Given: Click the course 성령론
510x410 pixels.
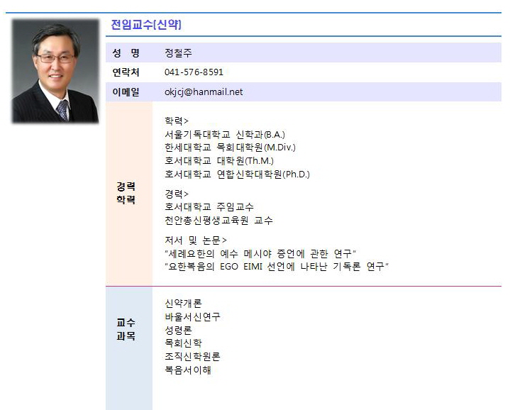Looking at the screenshot, I should (178, 330).
